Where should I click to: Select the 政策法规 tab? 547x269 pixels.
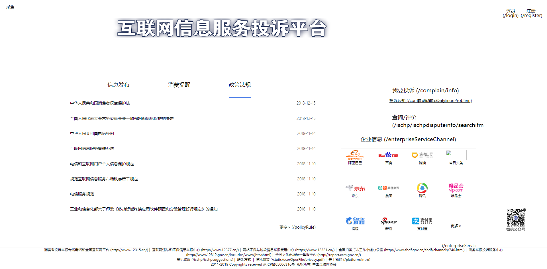click(240, 85)
